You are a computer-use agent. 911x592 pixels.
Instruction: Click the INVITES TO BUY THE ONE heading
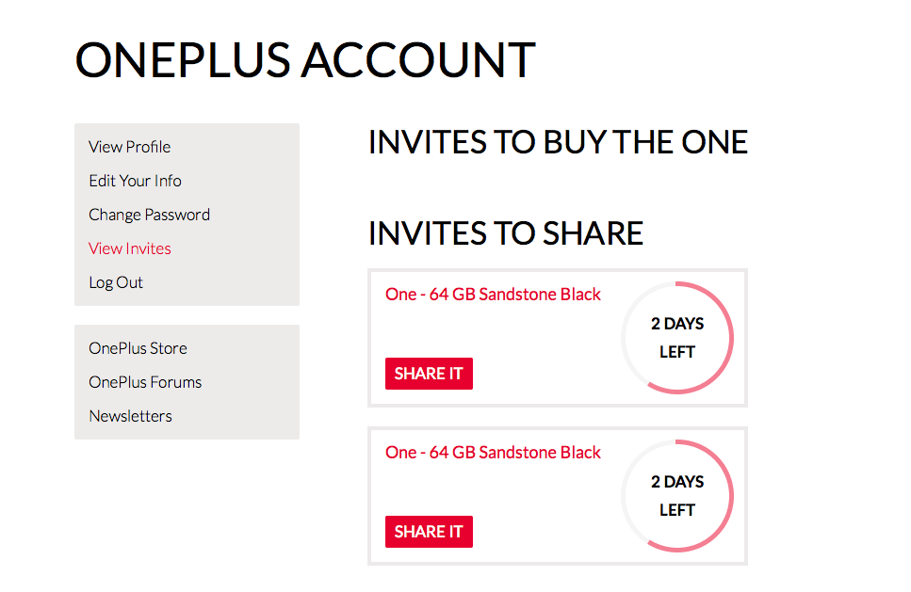[558, 142]
